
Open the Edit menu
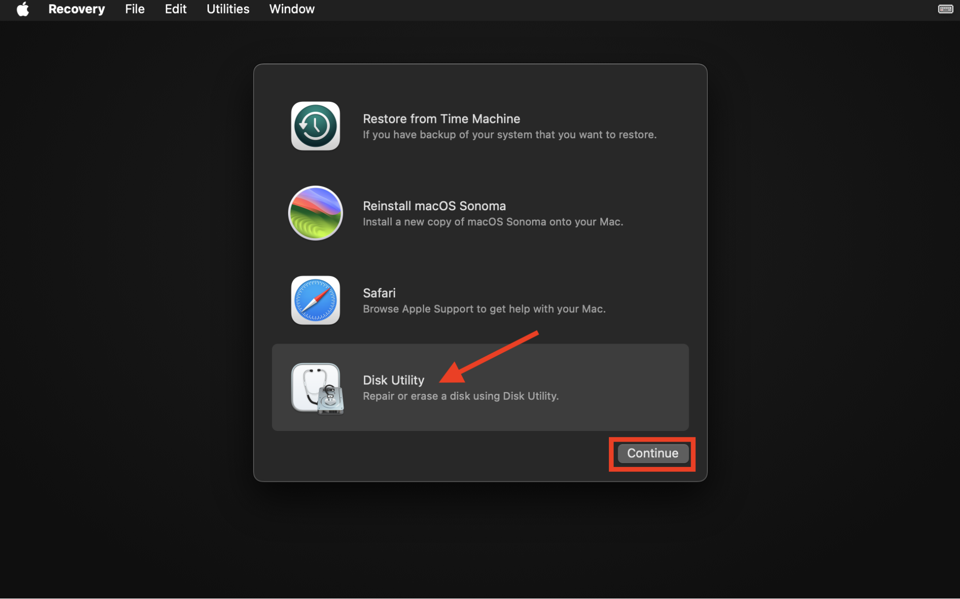[x=175, y=9]
